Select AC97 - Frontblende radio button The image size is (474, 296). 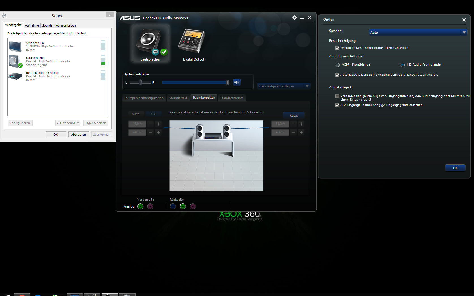point(337,65)
